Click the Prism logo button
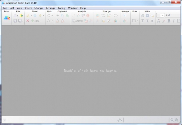The image size is (182, 125). coord(7,18)
